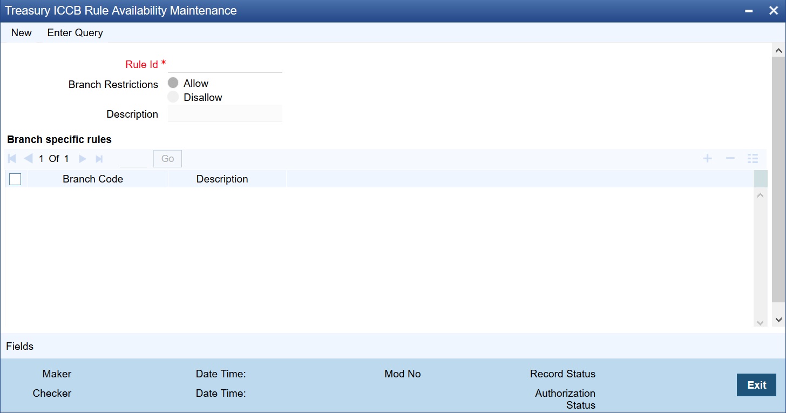Tick the select-all checkbox in table header
The width and height of the screenshot is (786, 413).
point(15,179)
